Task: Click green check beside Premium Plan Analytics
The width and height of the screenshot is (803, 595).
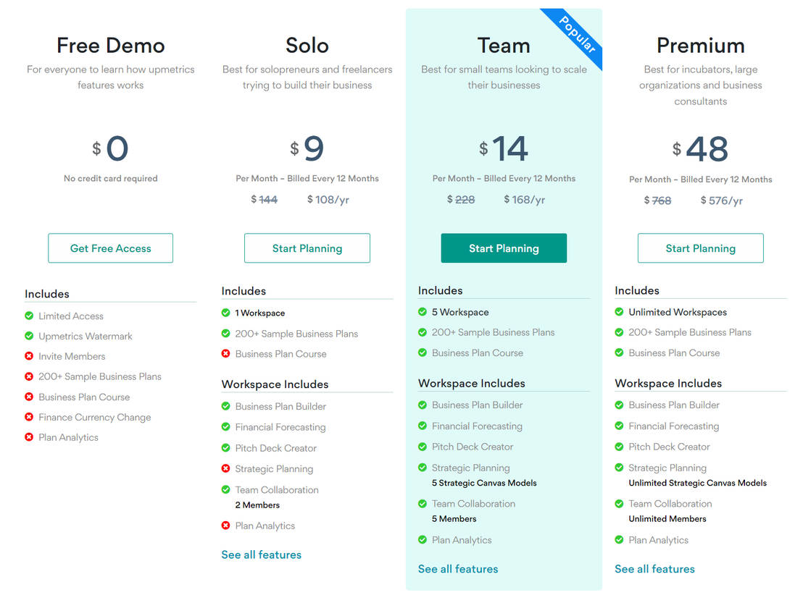Action: pyautogui.click(x=619, y=539)
